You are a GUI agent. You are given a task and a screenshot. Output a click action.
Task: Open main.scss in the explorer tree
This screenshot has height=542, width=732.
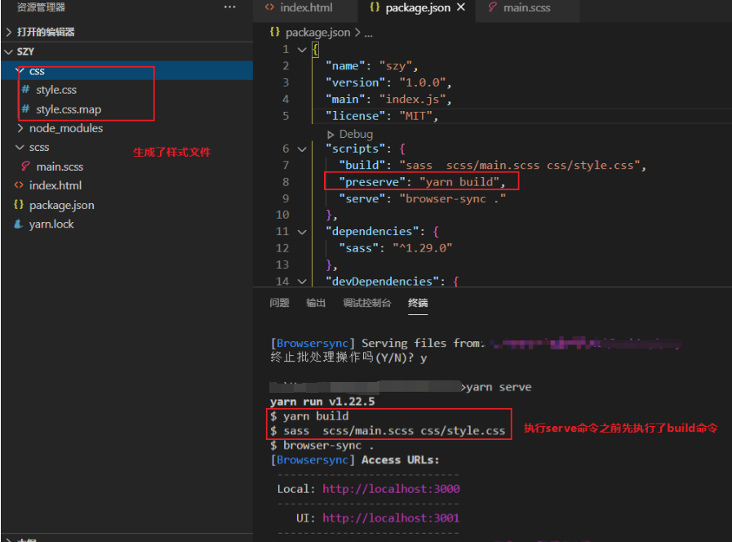60,167
